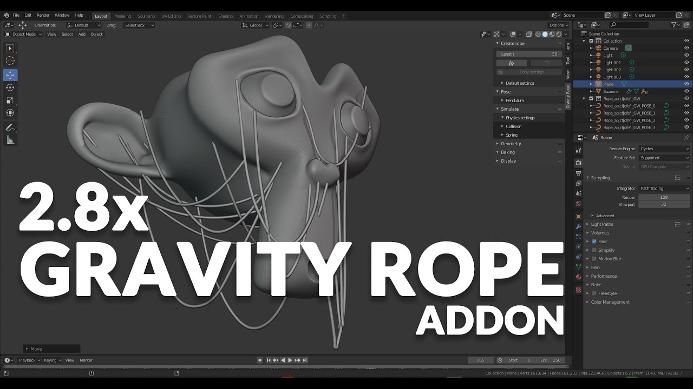Click the Copy settings button

[x=529, y=72]
